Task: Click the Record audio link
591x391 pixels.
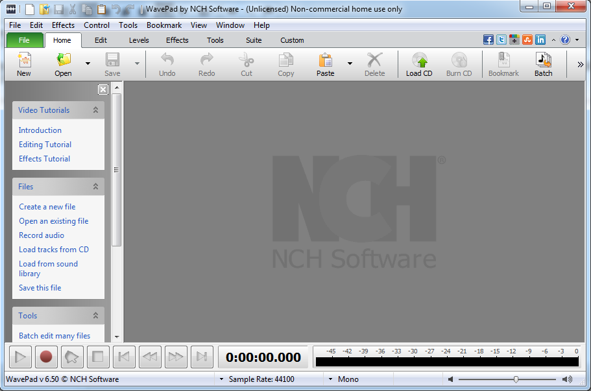Action: click(42, 235)
